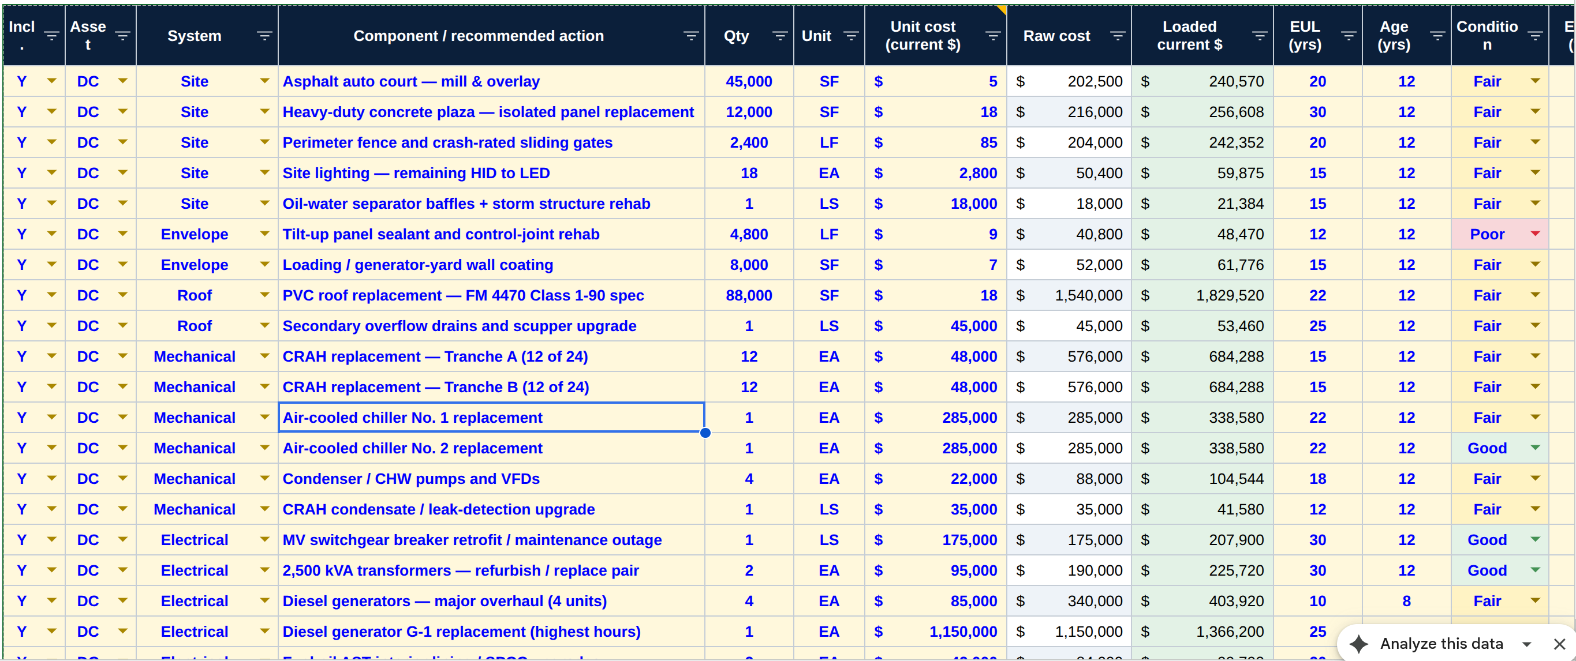Open System dropdown for PVC roof replacement row

pyautogui.click(x=264, y=295)
